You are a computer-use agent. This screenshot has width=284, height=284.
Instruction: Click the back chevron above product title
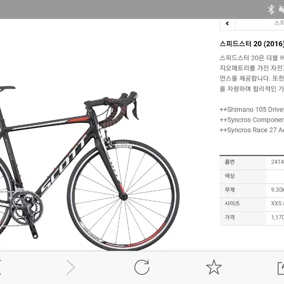(227, 24)
